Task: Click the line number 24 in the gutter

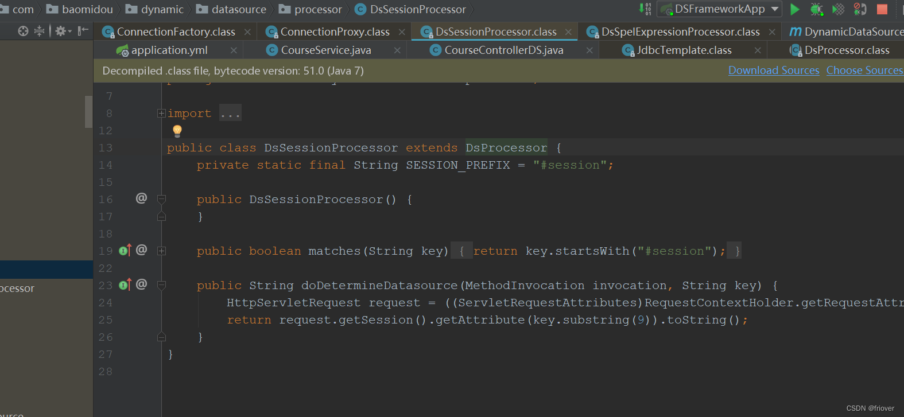Action: (x=106, y=303)
